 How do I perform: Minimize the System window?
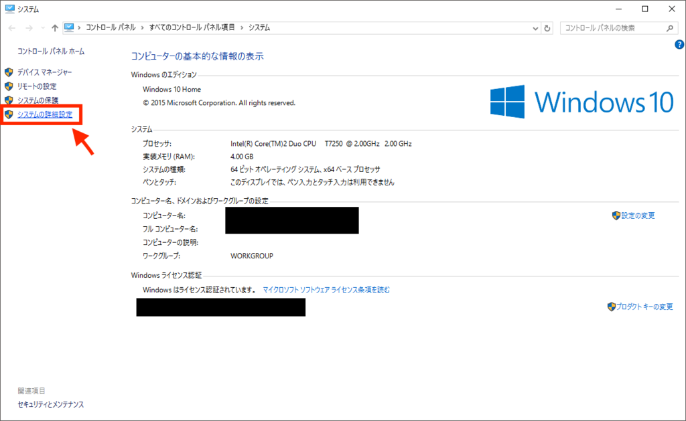pos(618,9)
